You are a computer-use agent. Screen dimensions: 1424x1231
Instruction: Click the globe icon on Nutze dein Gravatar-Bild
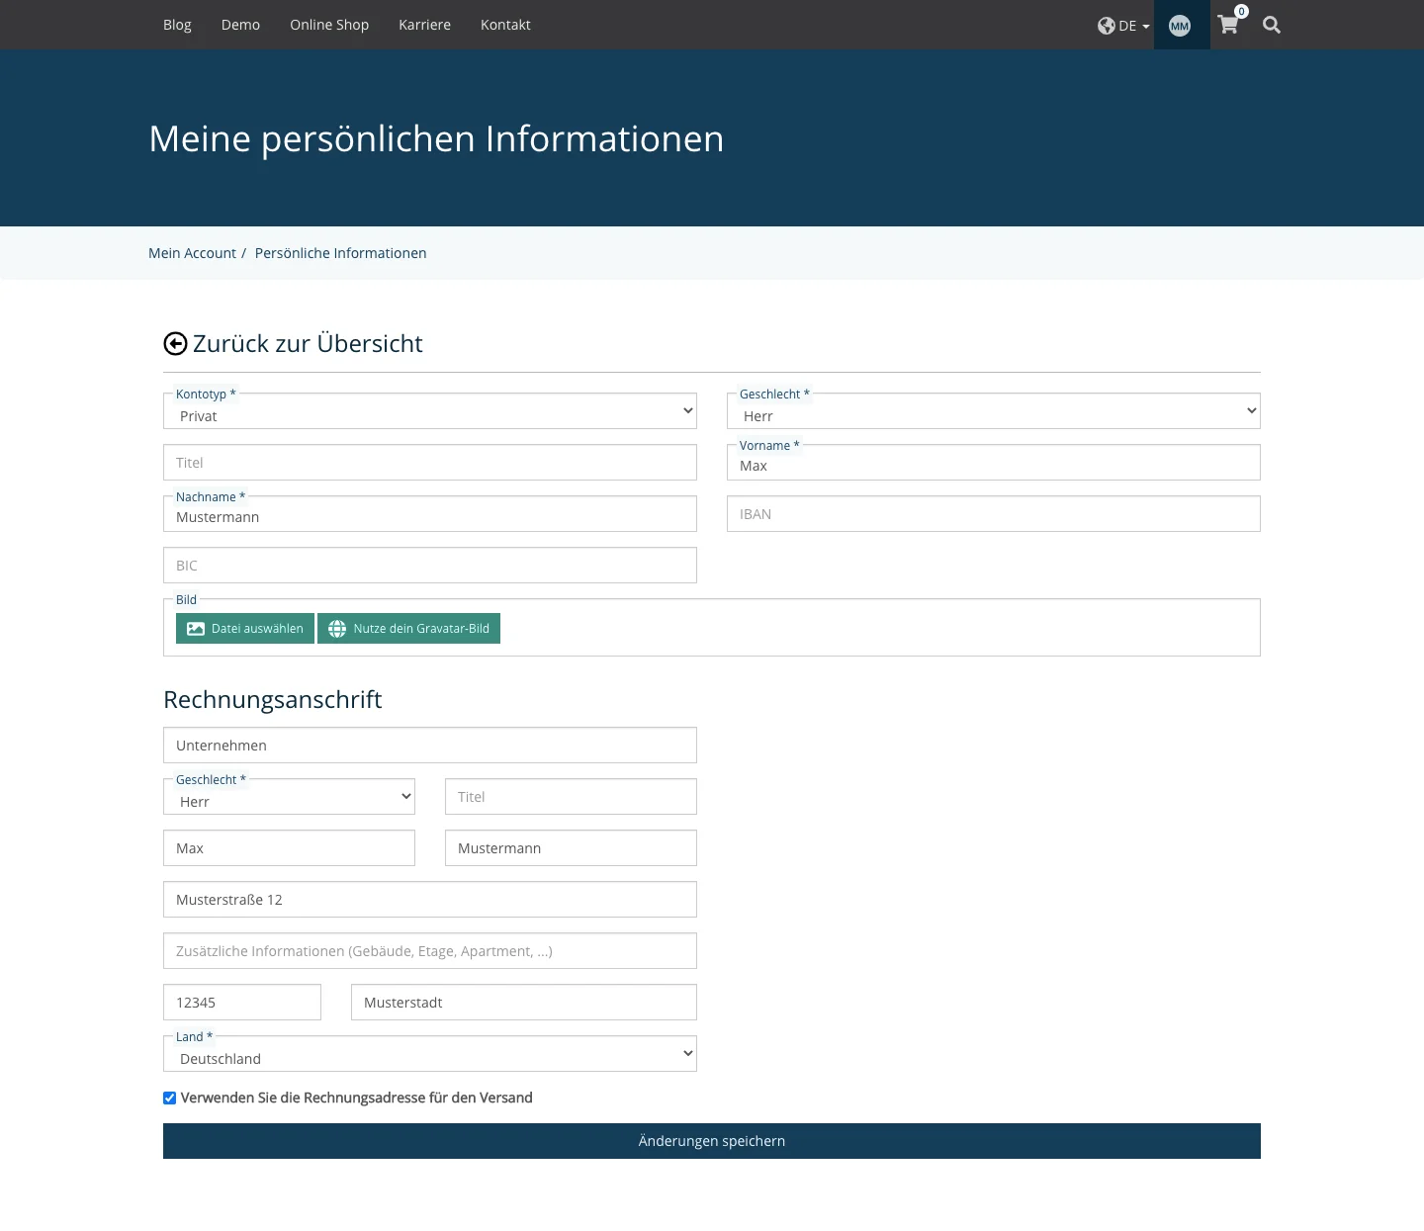[337, 628]
